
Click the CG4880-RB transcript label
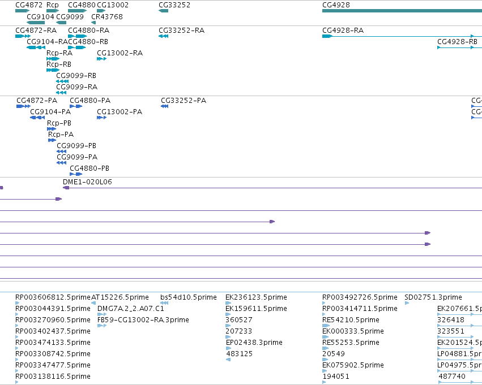88,42
